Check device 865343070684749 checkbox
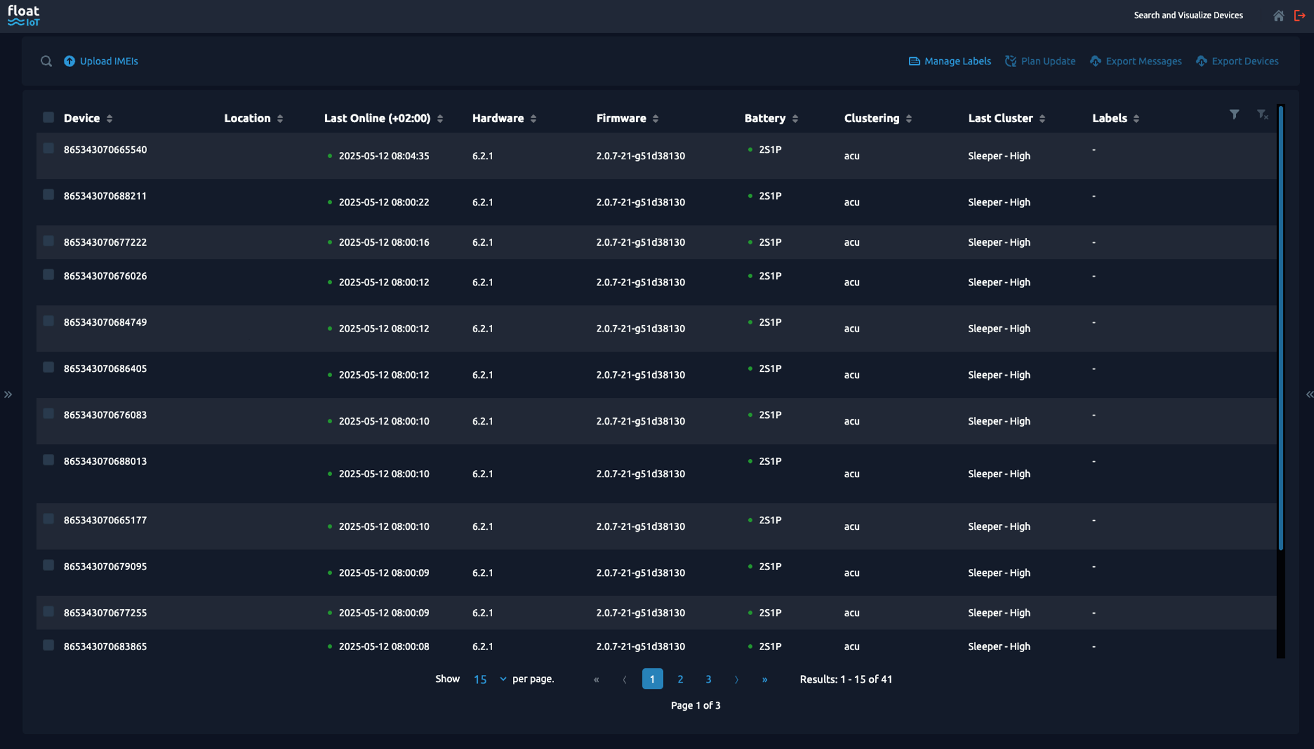 (48, 321)
